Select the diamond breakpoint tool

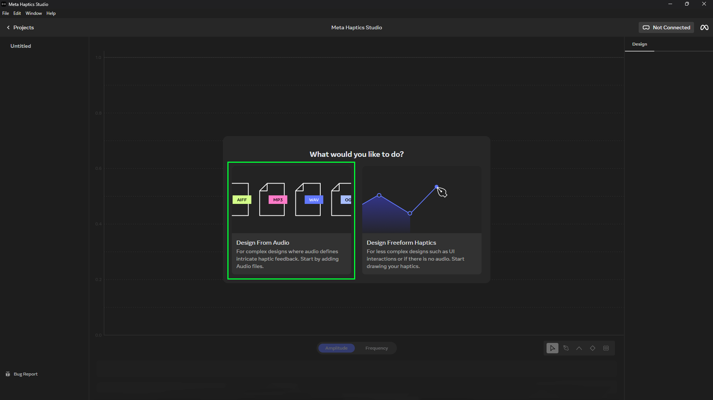[593, 348]
